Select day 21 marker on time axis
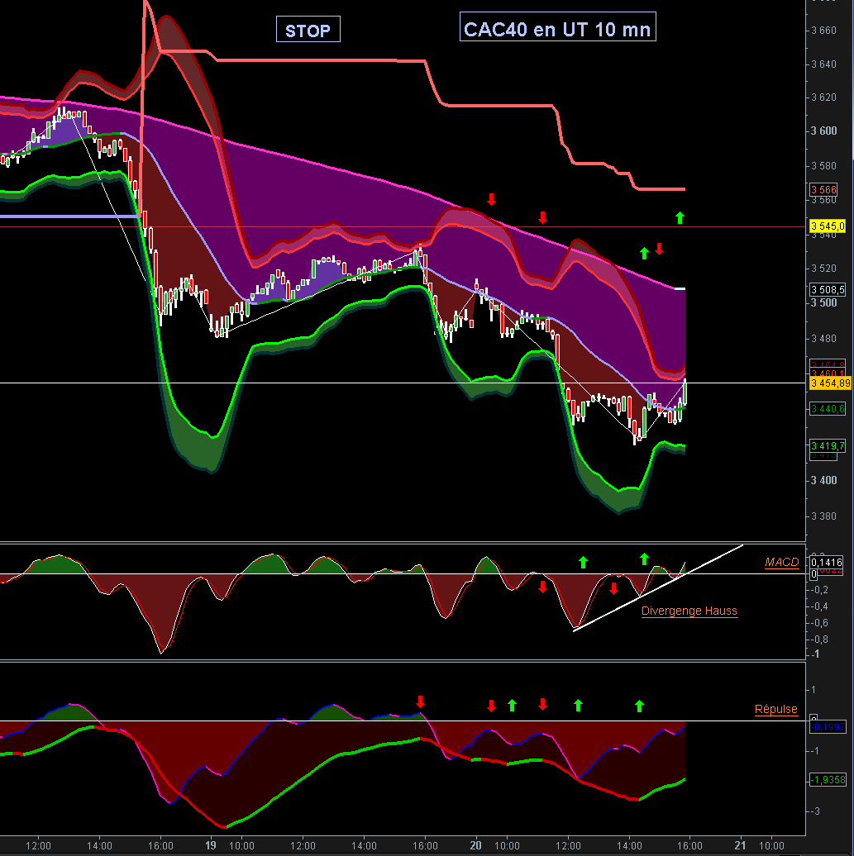Image resolution: width=854 pixels, height=856 pixels. [x=740, y=845]
